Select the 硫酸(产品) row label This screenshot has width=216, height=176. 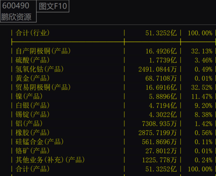click(32, 60)
